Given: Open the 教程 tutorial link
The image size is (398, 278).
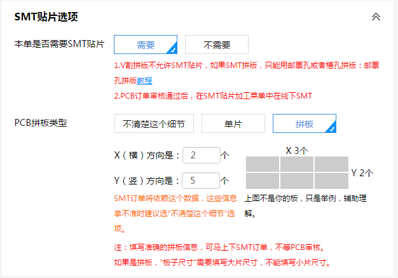Looking at the screenshot, I should (x=144, y=81).
